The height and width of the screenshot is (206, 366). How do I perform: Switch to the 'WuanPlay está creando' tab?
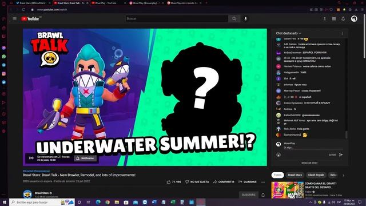pyautogui.click(x=184, y=3)
